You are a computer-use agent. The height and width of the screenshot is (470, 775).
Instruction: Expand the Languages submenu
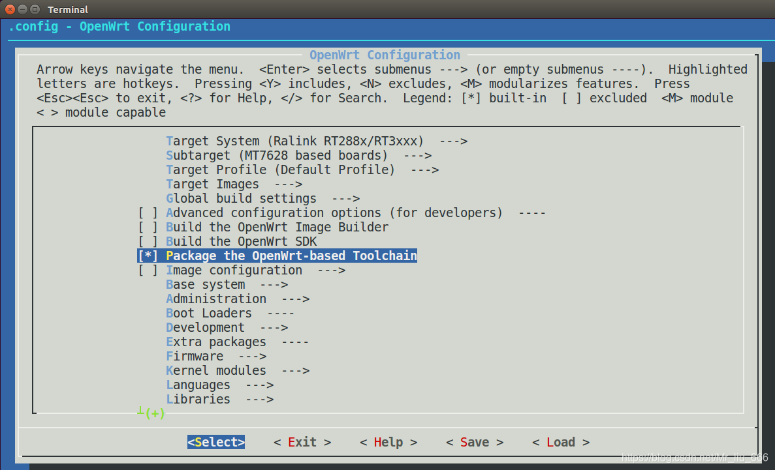(x=220, y=385)
